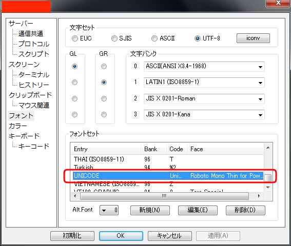This screenshot has width=291, height=246.
Task: Click the horizontal scrollbar right arrow
Action: pos(259,196)
